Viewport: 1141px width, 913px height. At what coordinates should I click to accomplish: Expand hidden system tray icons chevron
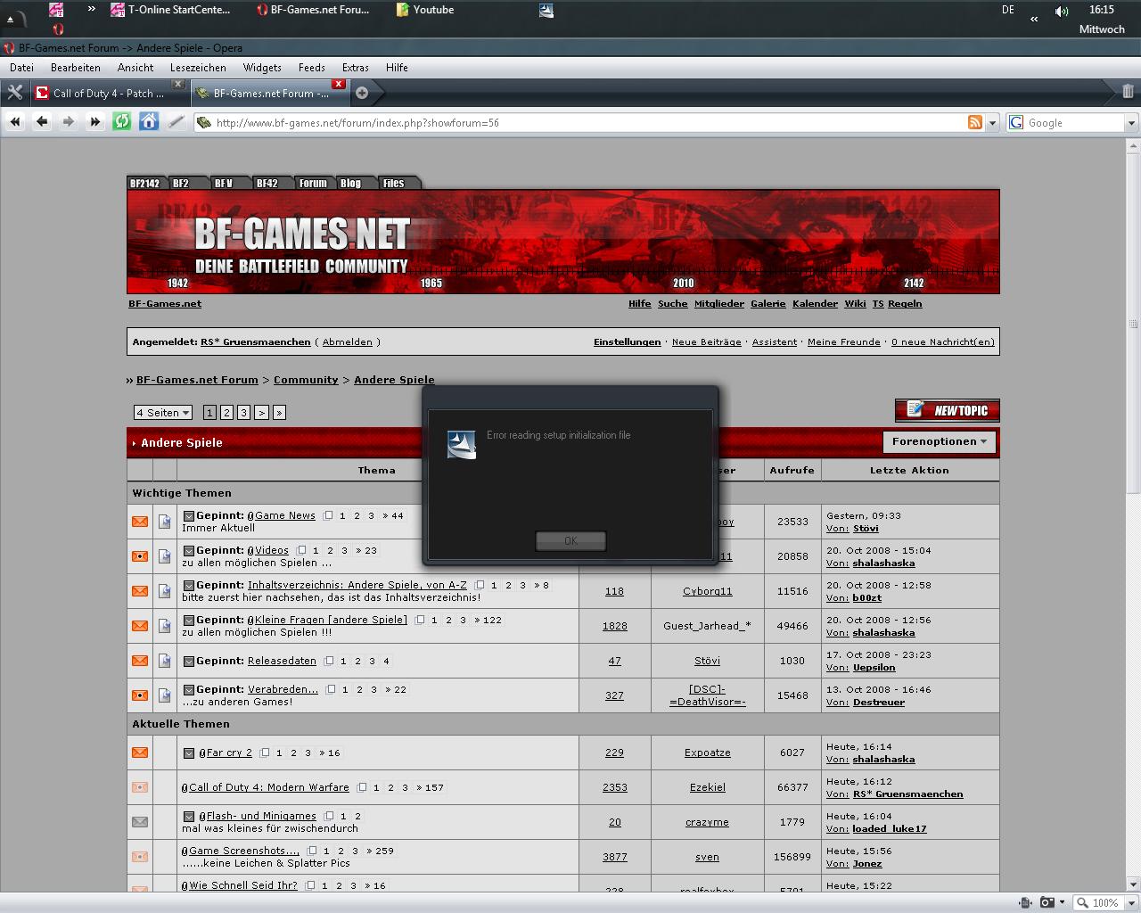click(1034, 18)
